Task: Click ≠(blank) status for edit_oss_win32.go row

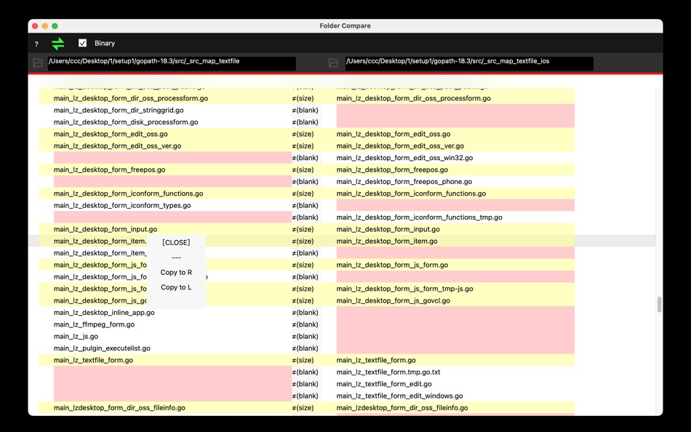Action: point(305,158)
